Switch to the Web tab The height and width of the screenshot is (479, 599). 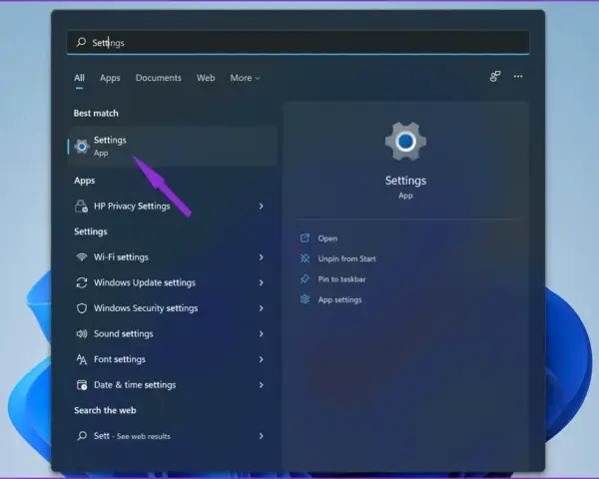point(206,78)
